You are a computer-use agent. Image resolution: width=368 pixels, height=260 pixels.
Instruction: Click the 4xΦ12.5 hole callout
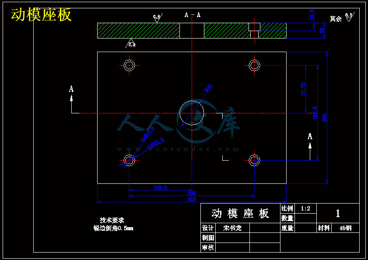147,134
